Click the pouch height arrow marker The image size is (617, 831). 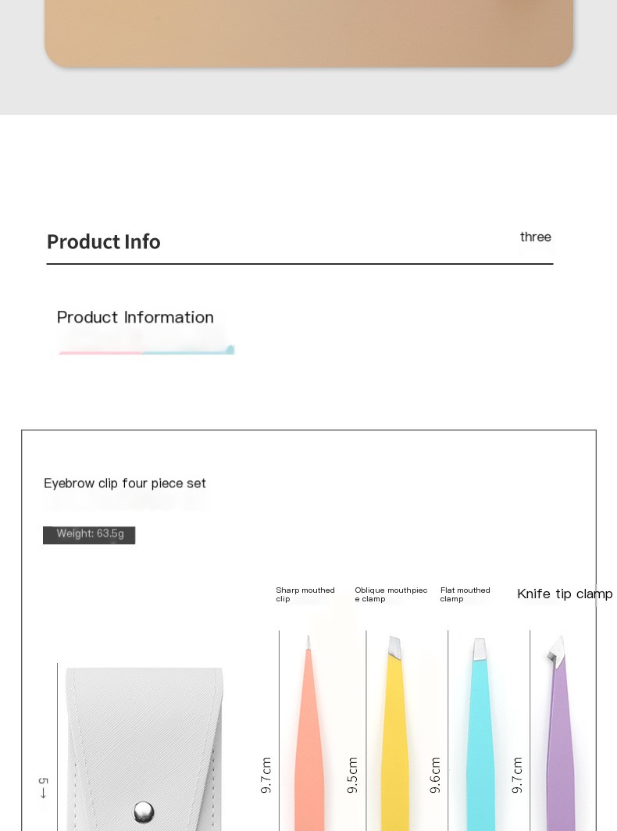coord(43,787)
